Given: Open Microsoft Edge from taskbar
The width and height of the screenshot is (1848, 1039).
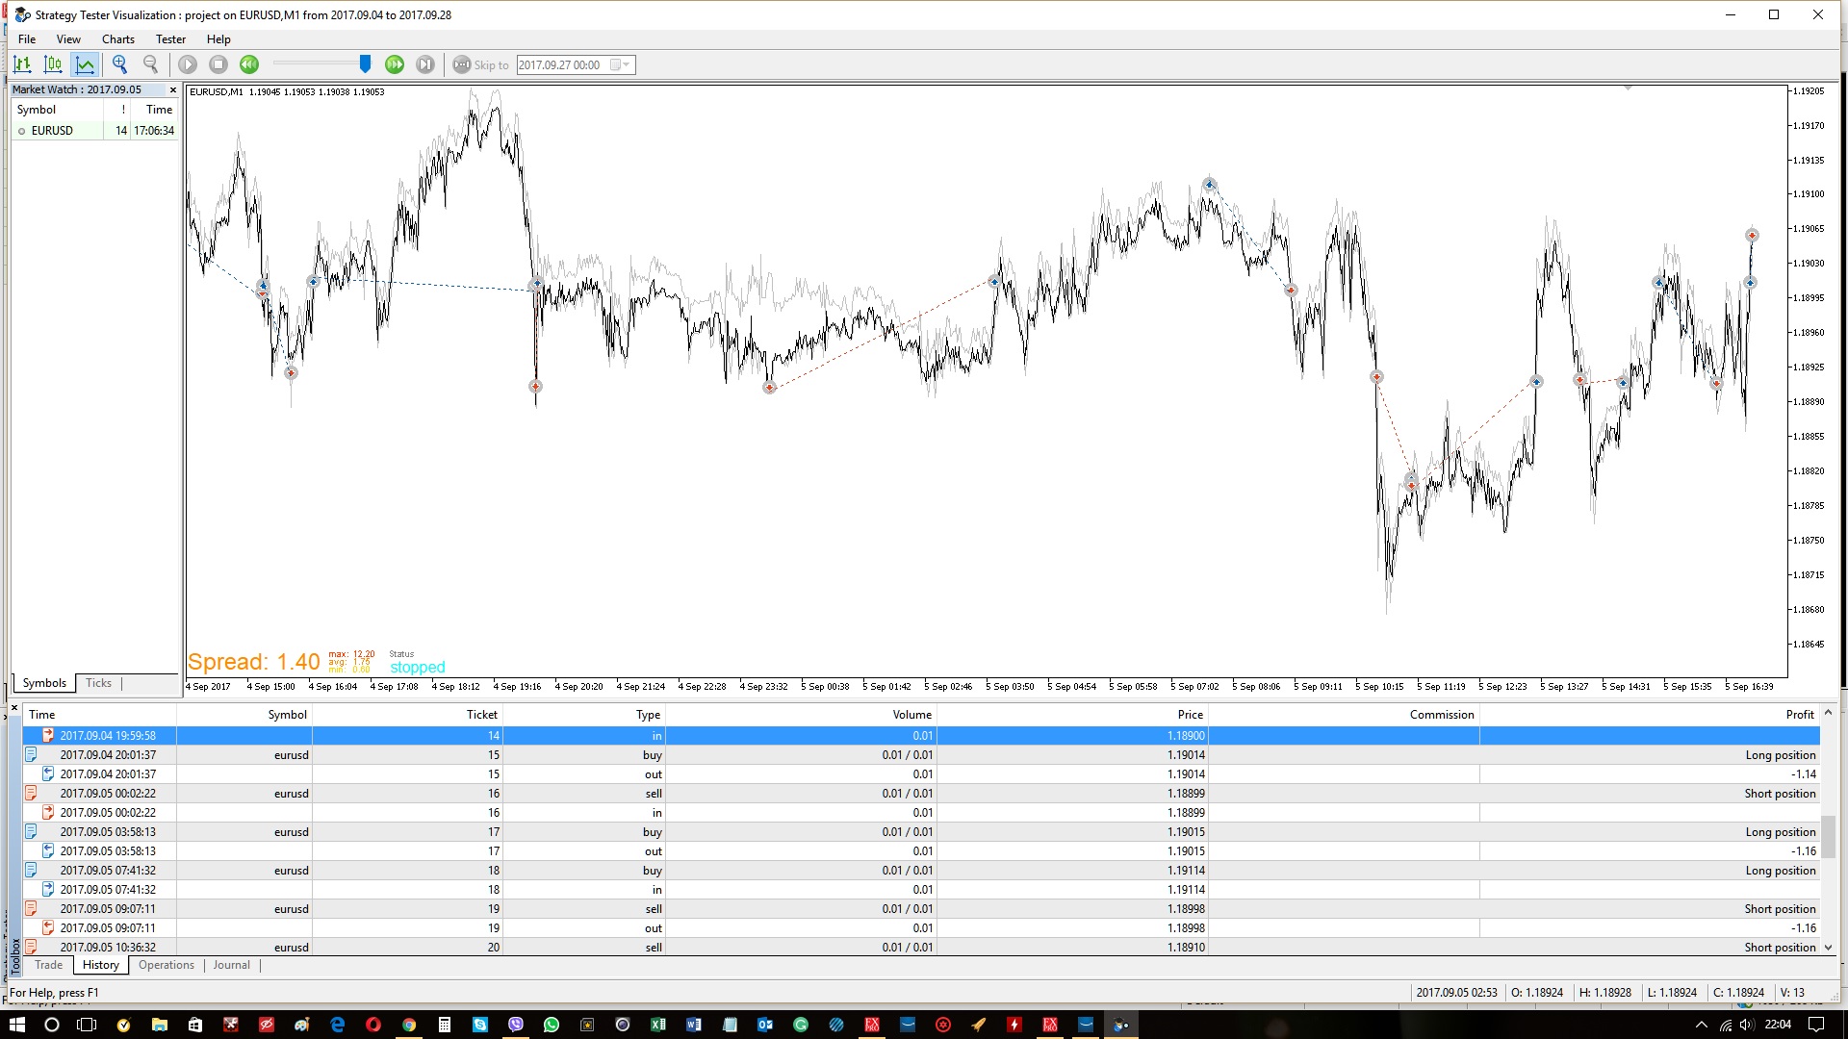Looking at the screenshot, I should pyautogui.click(x=338, y=1025).
